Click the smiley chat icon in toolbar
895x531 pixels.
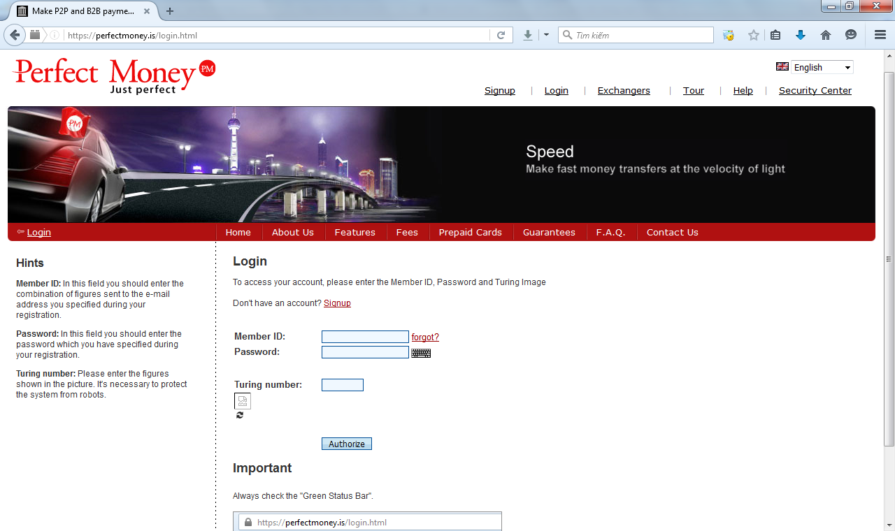851,35
